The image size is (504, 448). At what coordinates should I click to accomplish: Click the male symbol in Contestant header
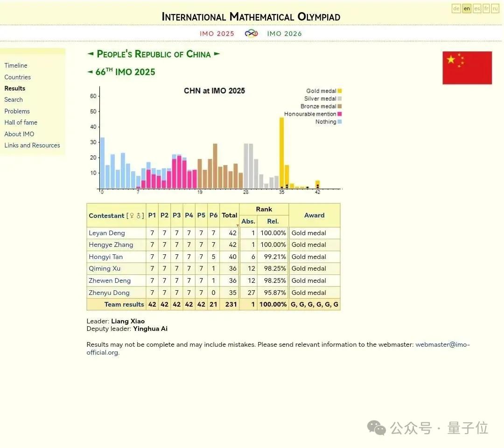(139, 216)
